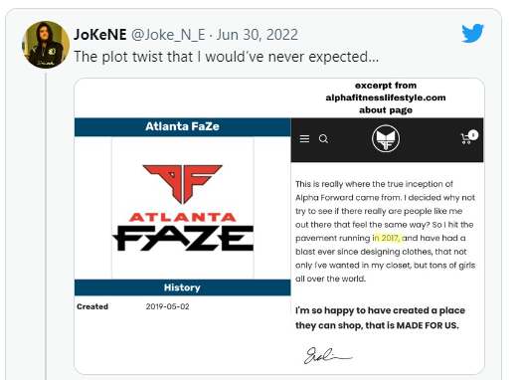
Task: Open the hamburger menu icon
Action: tap(304, 138)
